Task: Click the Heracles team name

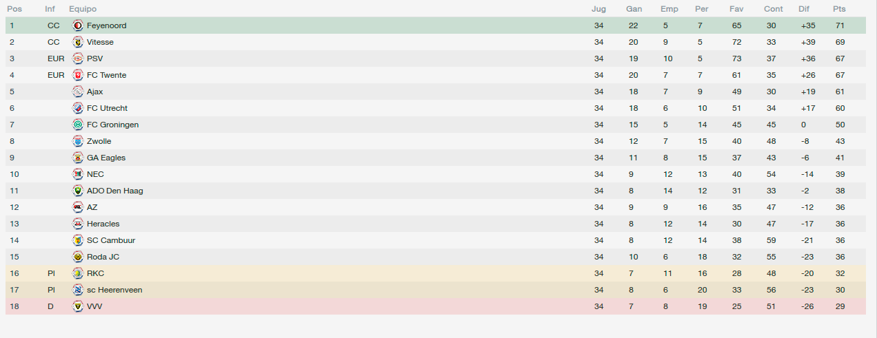Action: (x=103, y=224)
